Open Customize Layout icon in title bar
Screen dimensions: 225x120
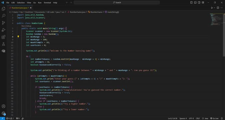203,2
